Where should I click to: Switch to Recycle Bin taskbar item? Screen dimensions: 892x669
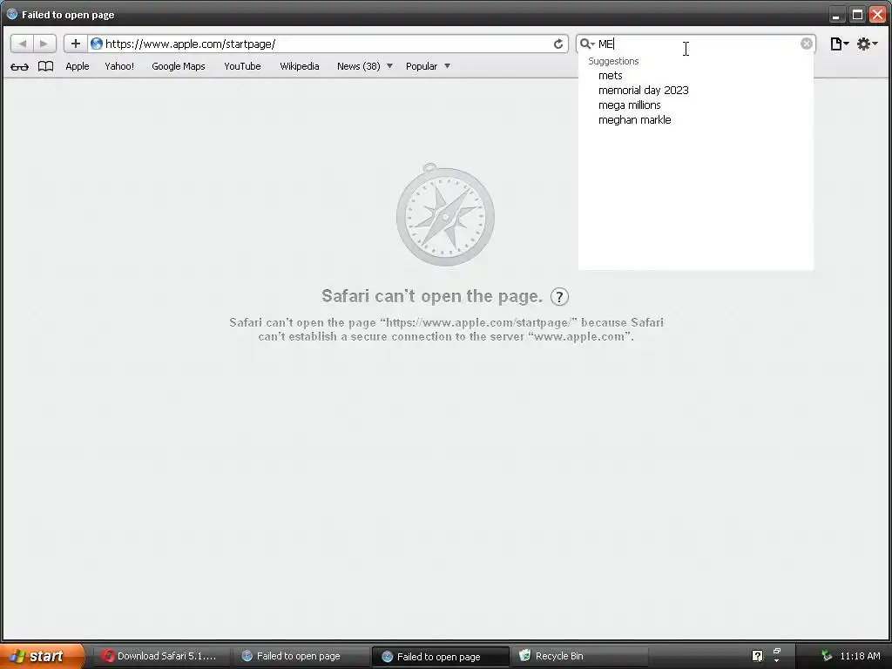pos(580,656)
